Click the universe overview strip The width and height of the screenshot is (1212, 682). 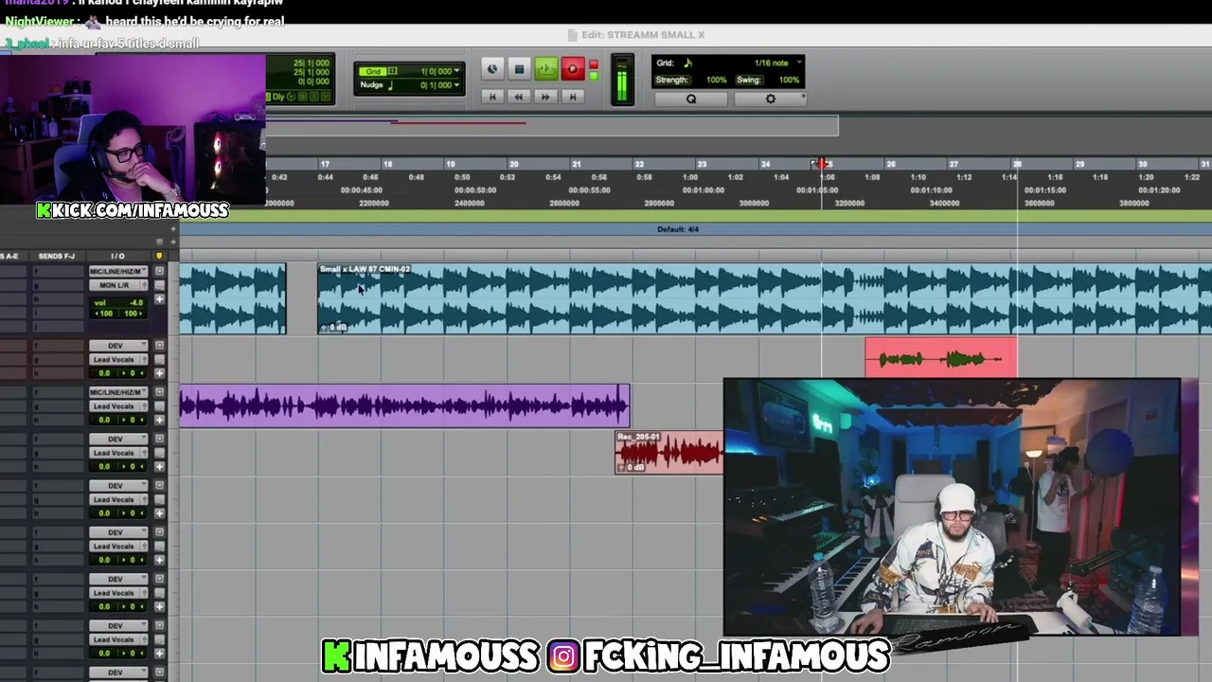pos(551,126)
